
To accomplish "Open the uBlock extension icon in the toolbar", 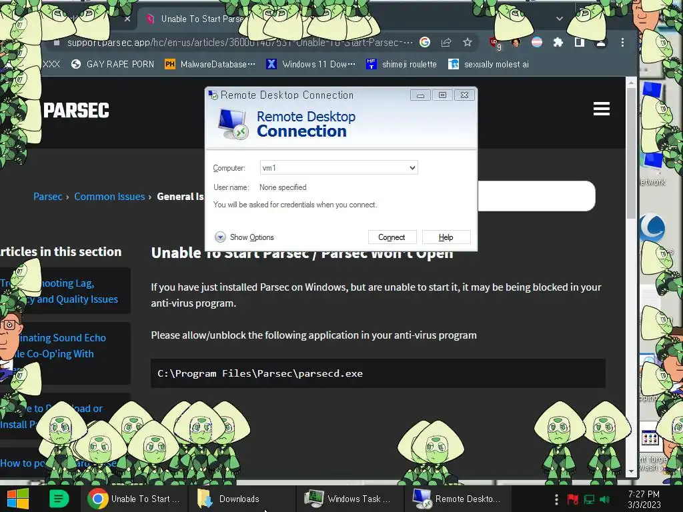I will click(x=495, y=43).
